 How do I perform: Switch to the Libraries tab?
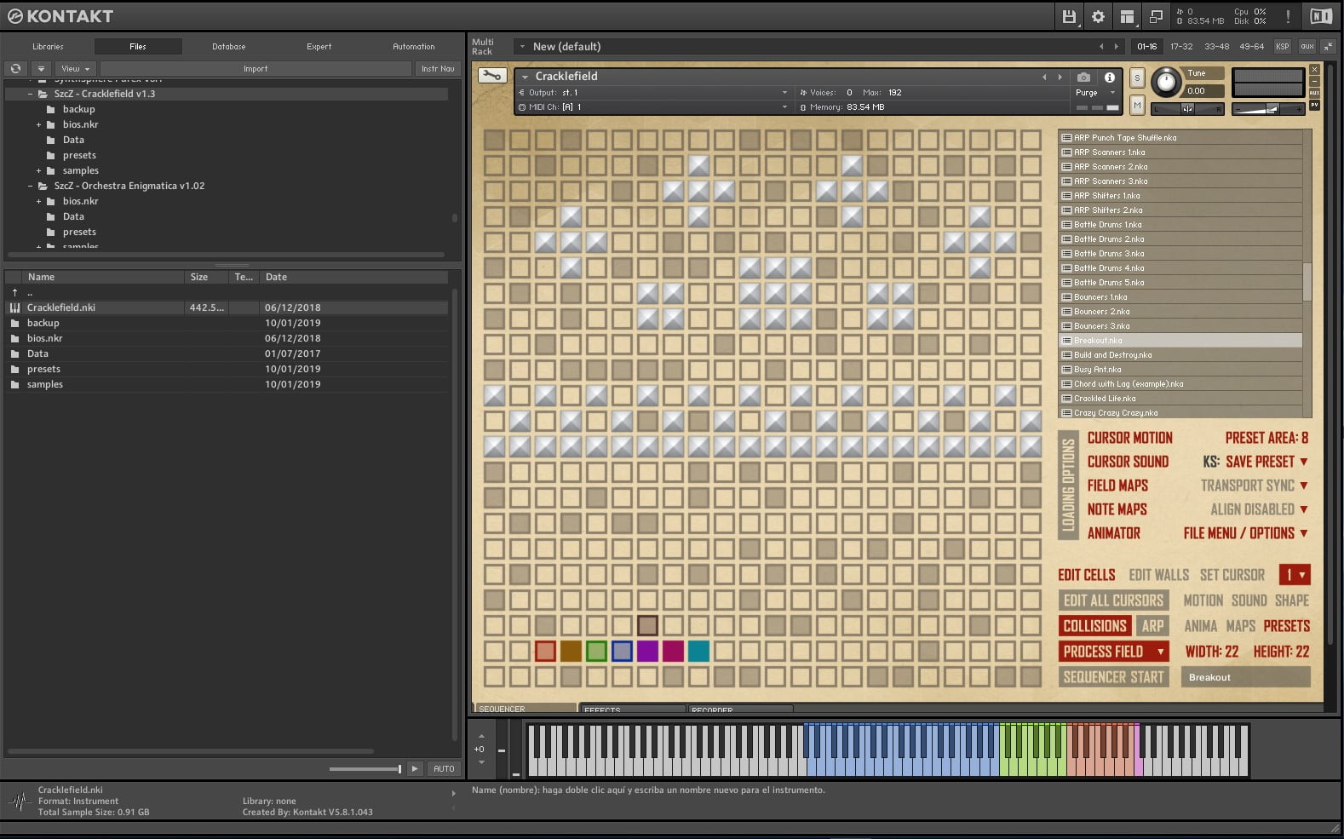pyautogui.click(x=48, y=46)
